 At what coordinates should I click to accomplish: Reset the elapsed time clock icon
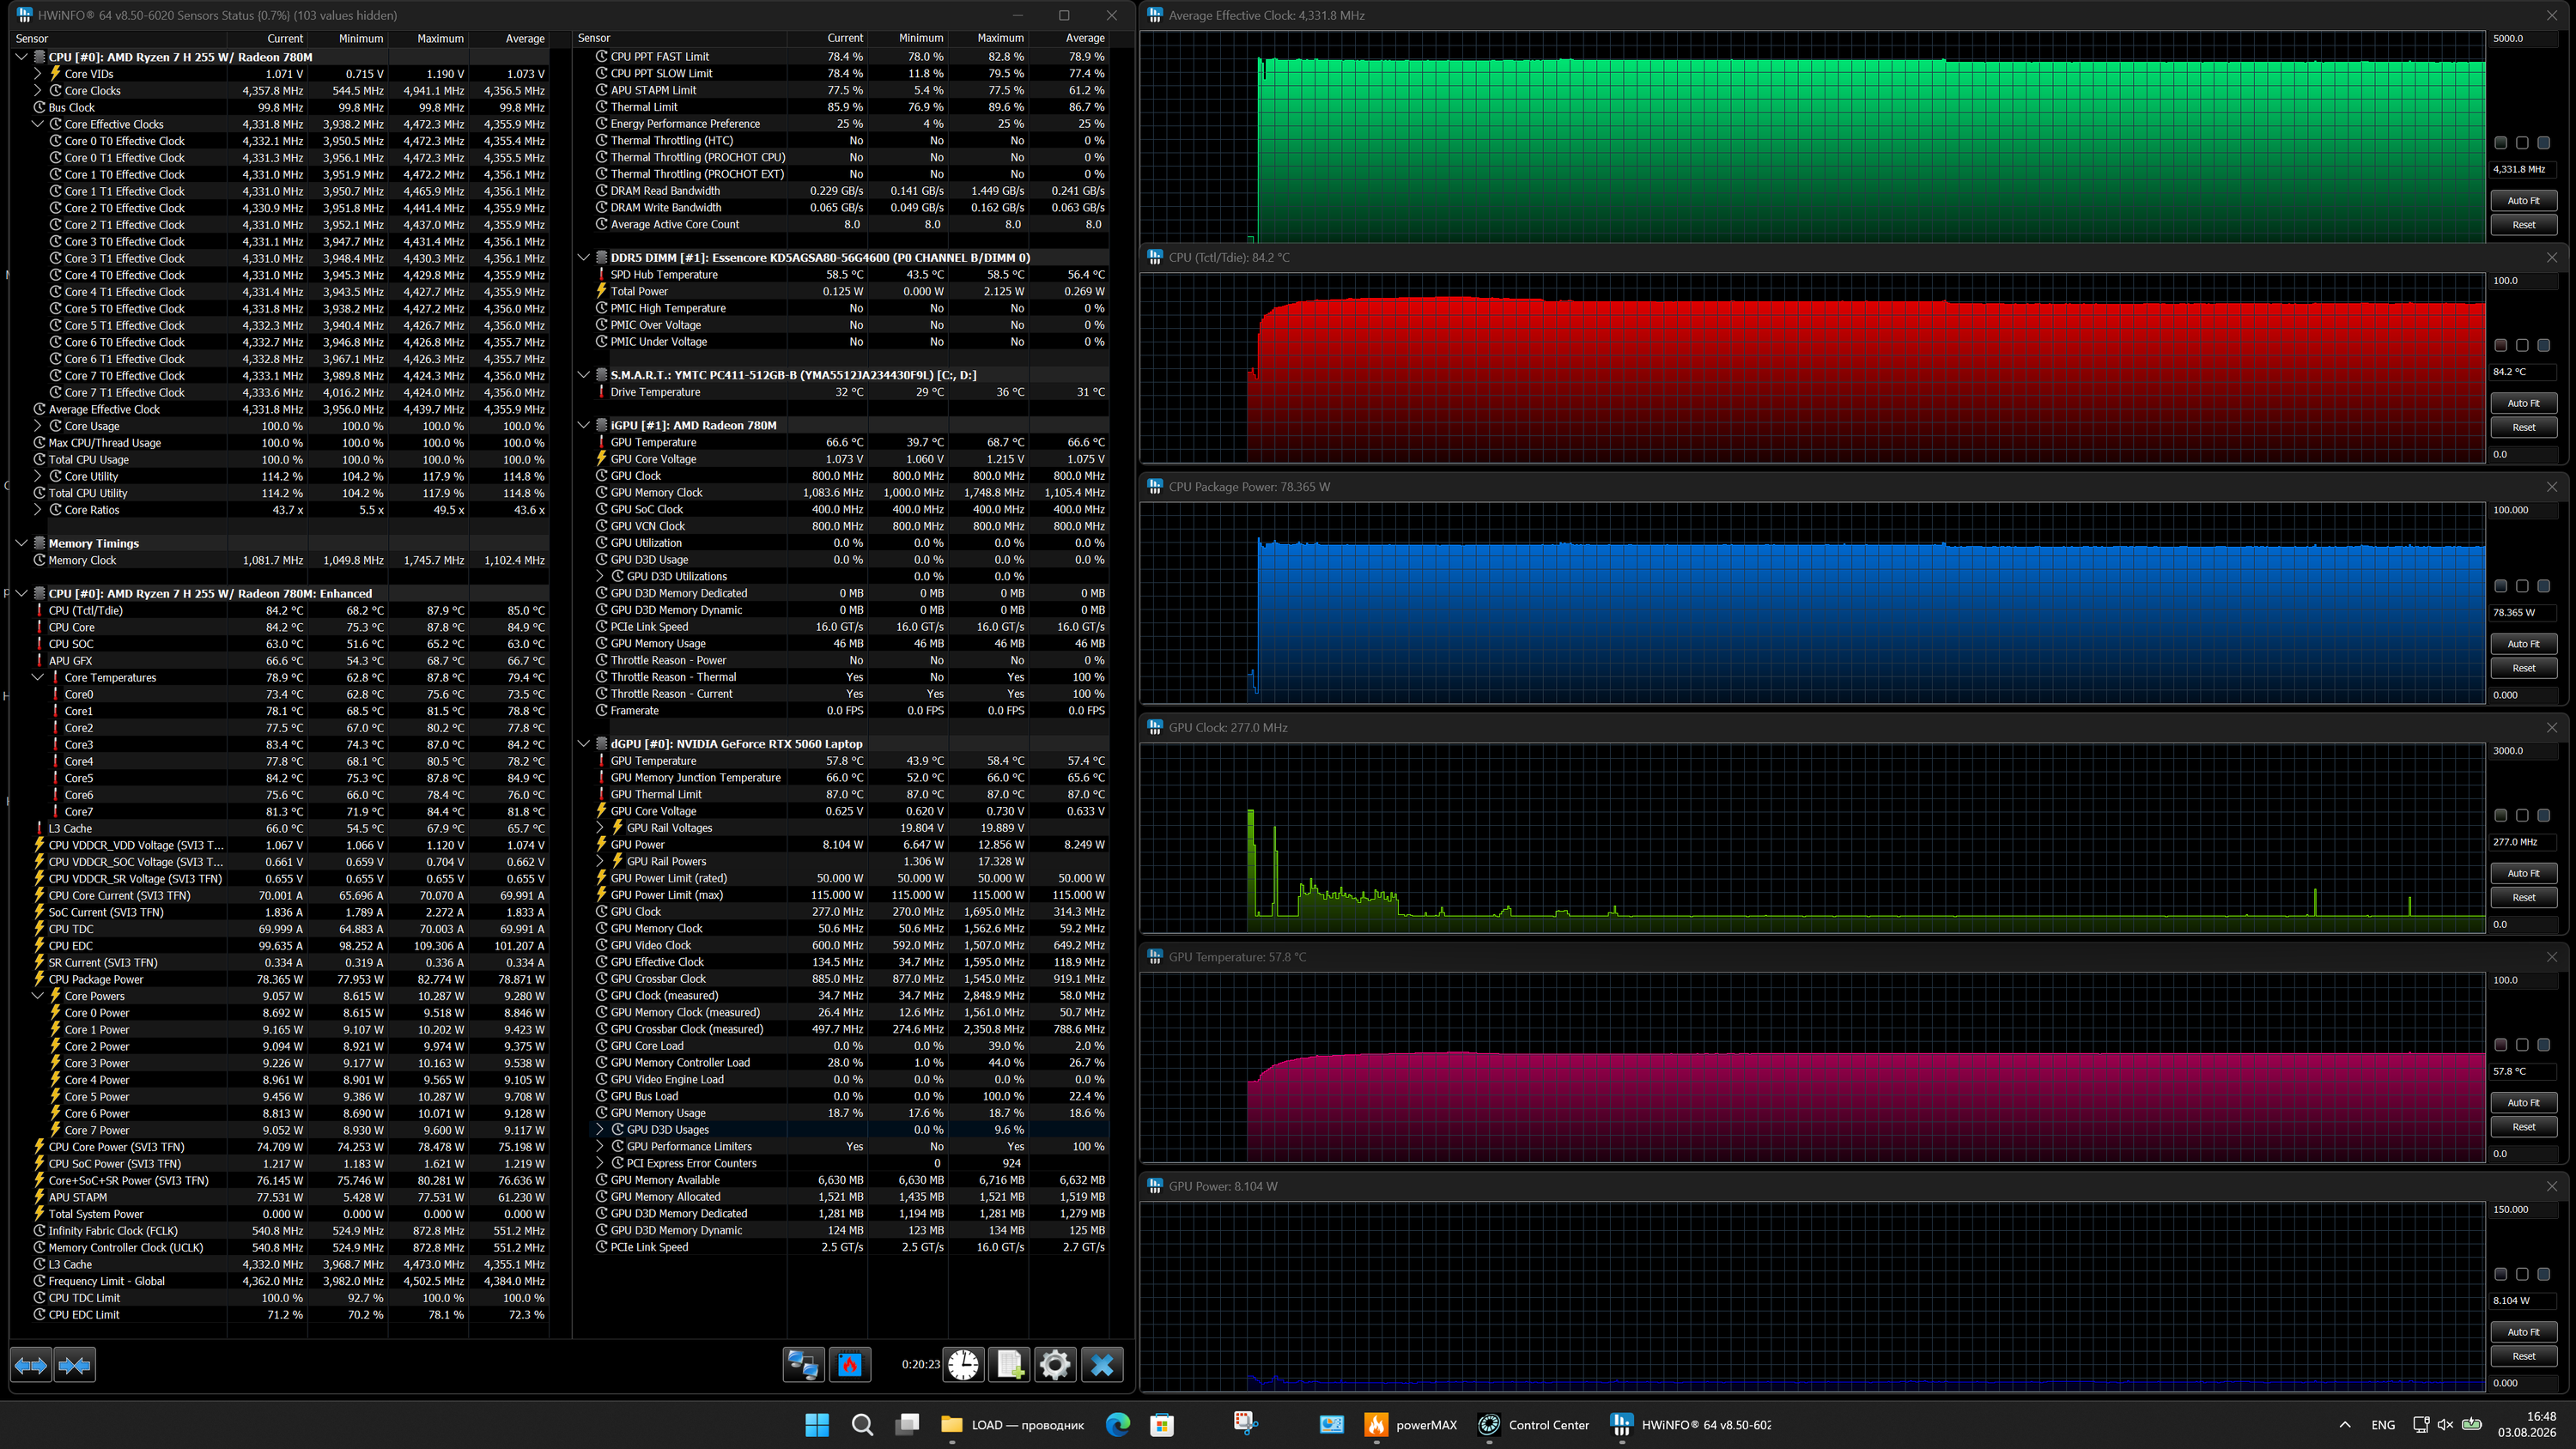click(x=964, y=1365)
